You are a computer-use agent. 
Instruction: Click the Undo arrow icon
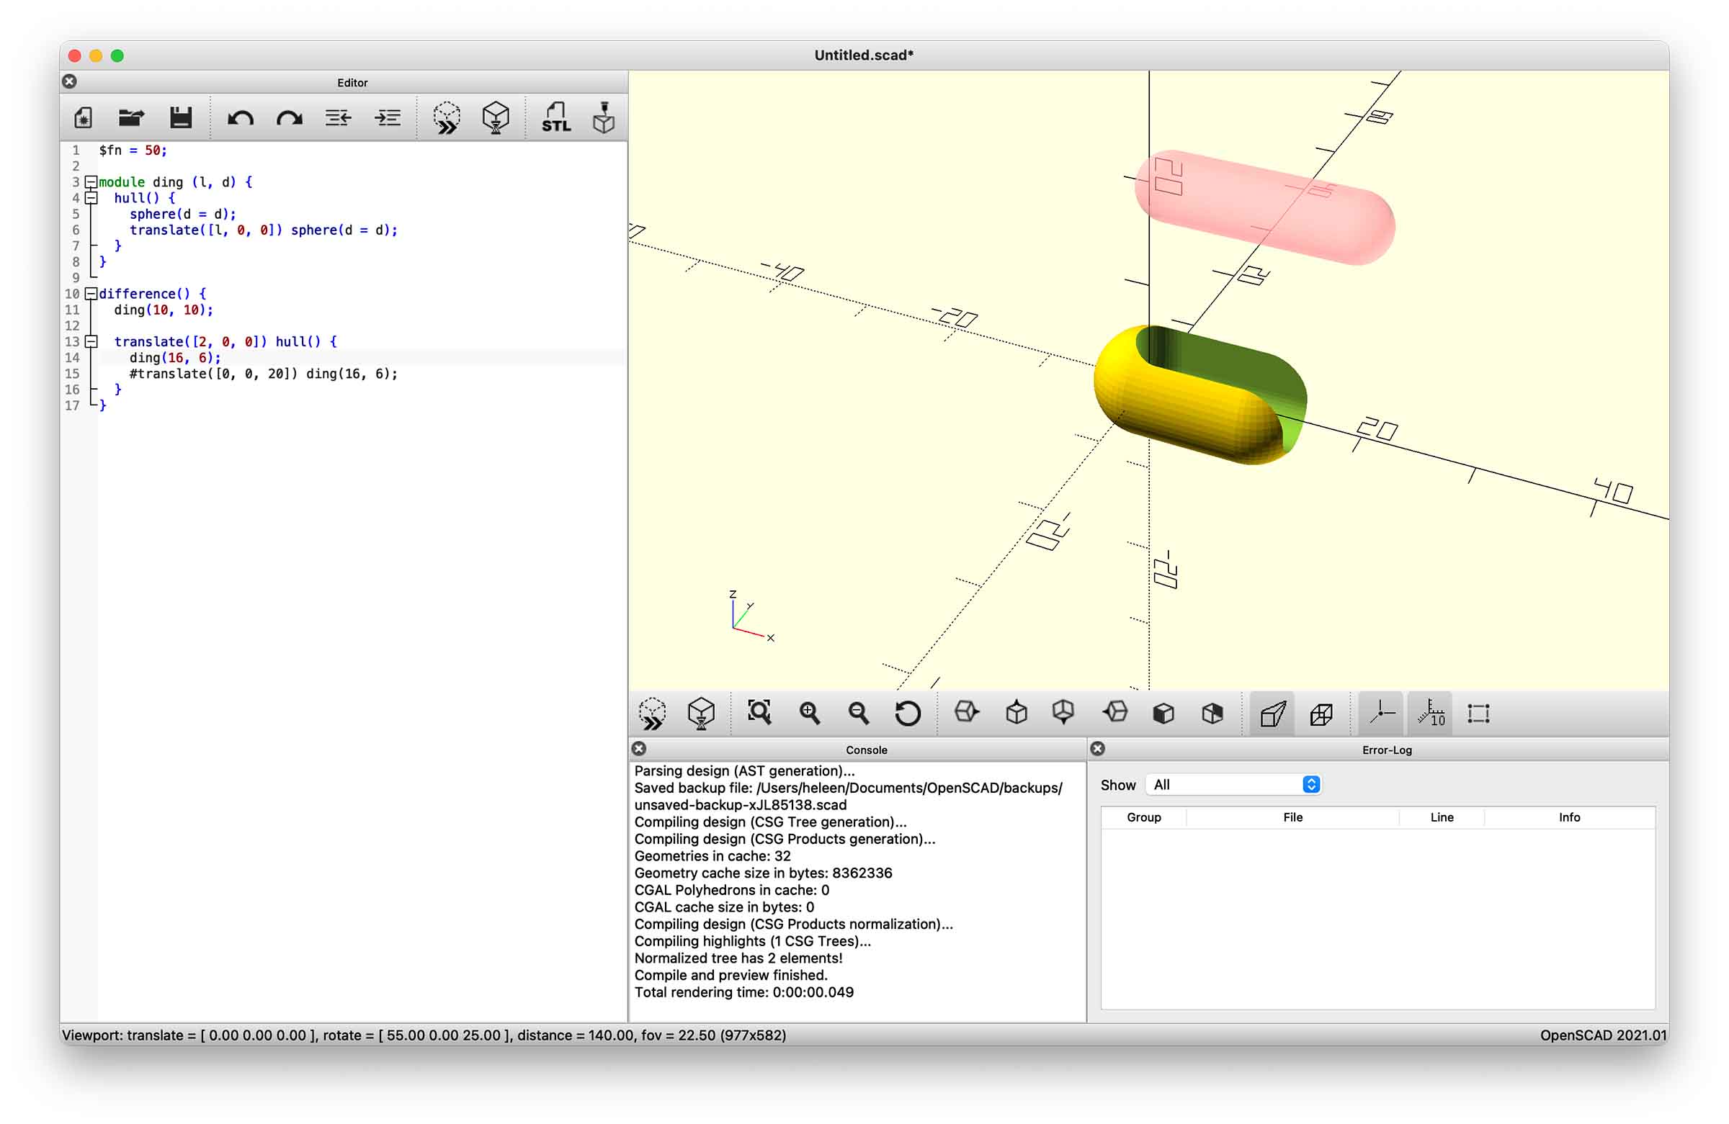(x=241, y=117)
